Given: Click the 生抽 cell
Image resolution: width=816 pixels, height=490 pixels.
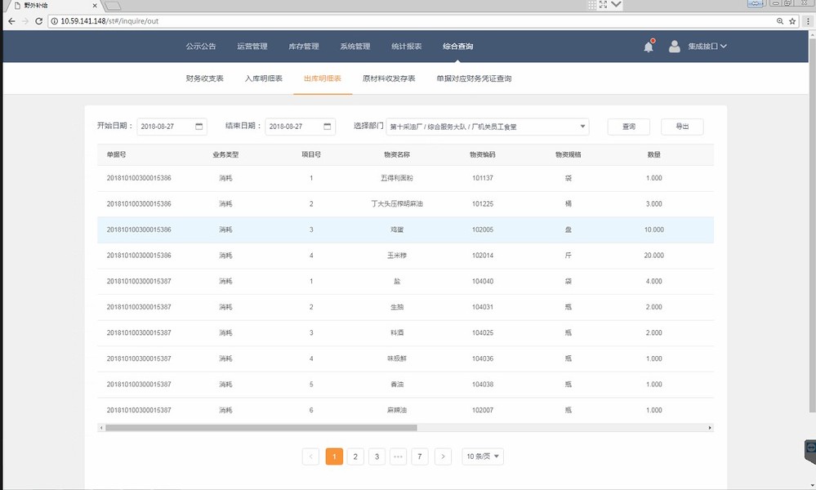Looking at the screenshot, I should pos(396,307).
